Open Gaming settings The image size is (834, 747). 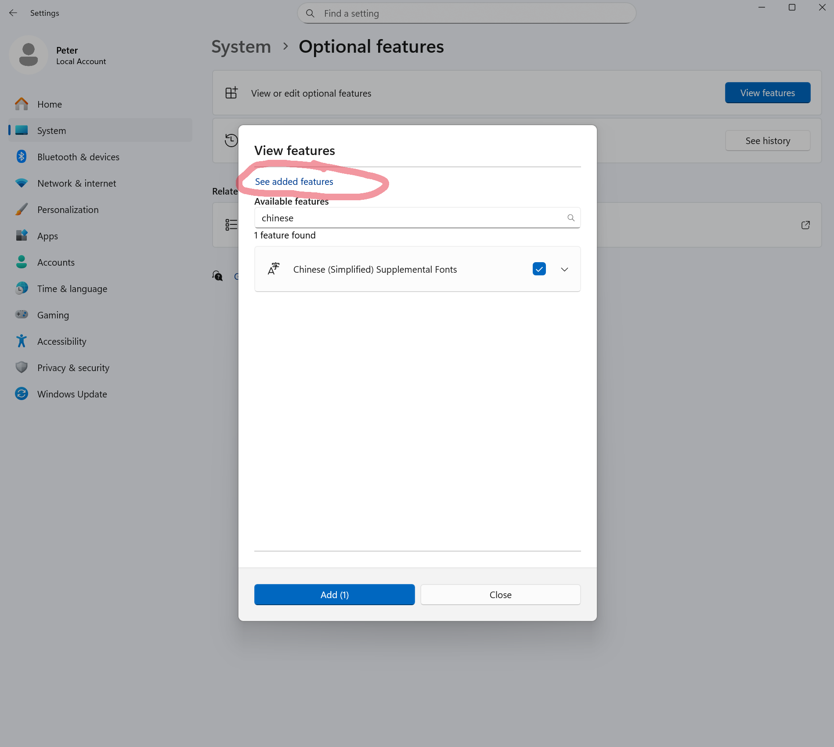pos(100,315)
